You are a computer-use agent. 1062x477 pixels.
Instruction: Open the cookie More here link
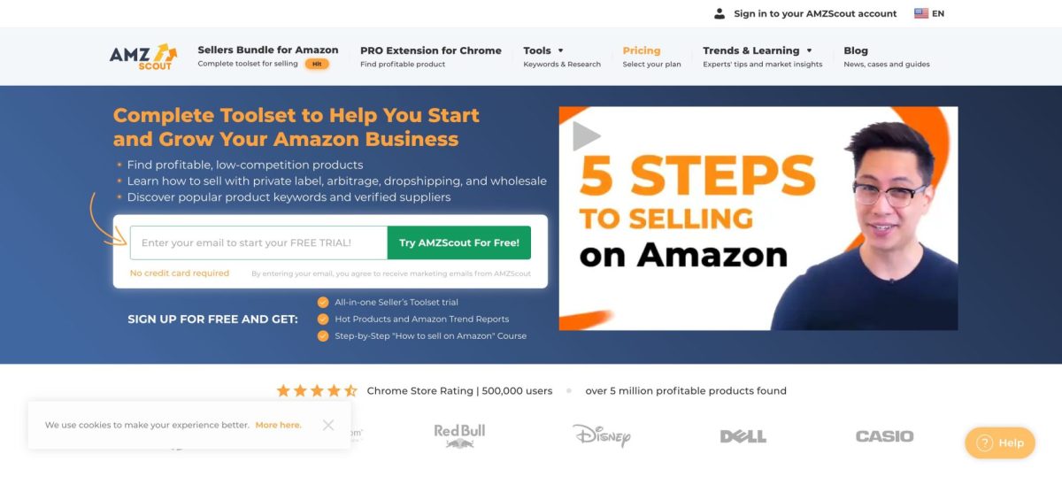point(278,425)
